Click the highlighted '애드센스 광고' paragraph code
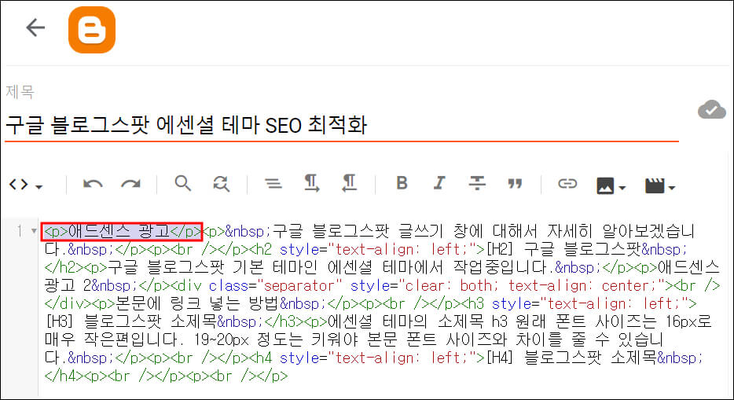Image resolution: width=734 pixels, height=400 pixels. pos(123,232)
